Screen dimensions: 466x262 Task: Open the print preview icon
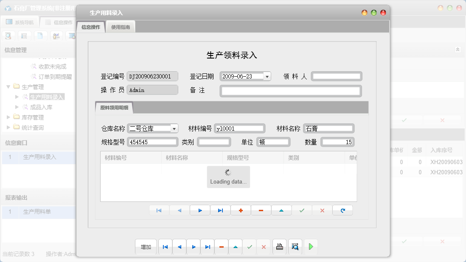[x=295, y=246]
